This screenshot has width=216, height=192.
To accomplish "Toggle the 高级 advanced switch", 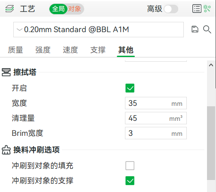I will (x=171, y=9).
